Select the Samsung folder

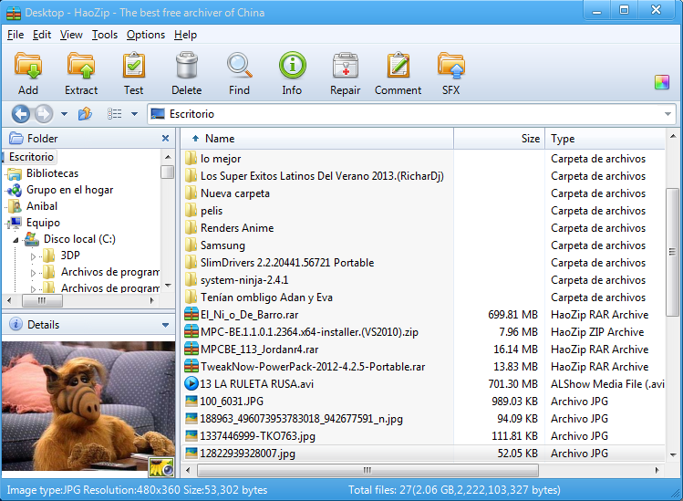(222, 245)
